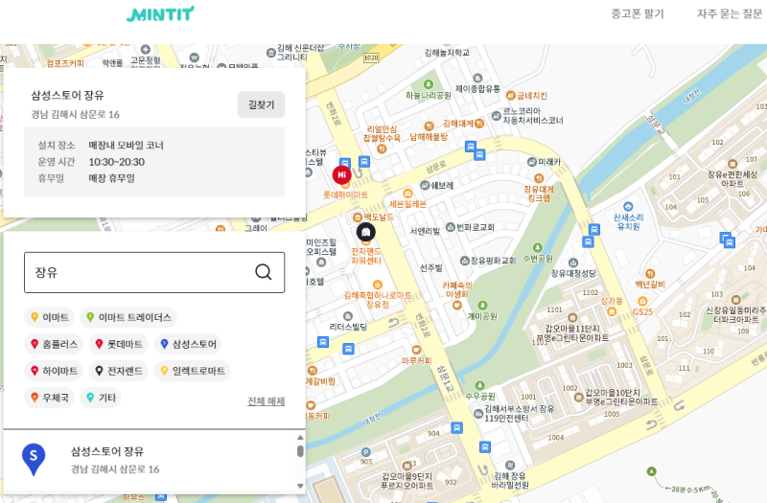The width and height of the screenshot is (767, 503).
Task: Click the 산새소리 유치원 map icon
Action: [x=629, y=206]
